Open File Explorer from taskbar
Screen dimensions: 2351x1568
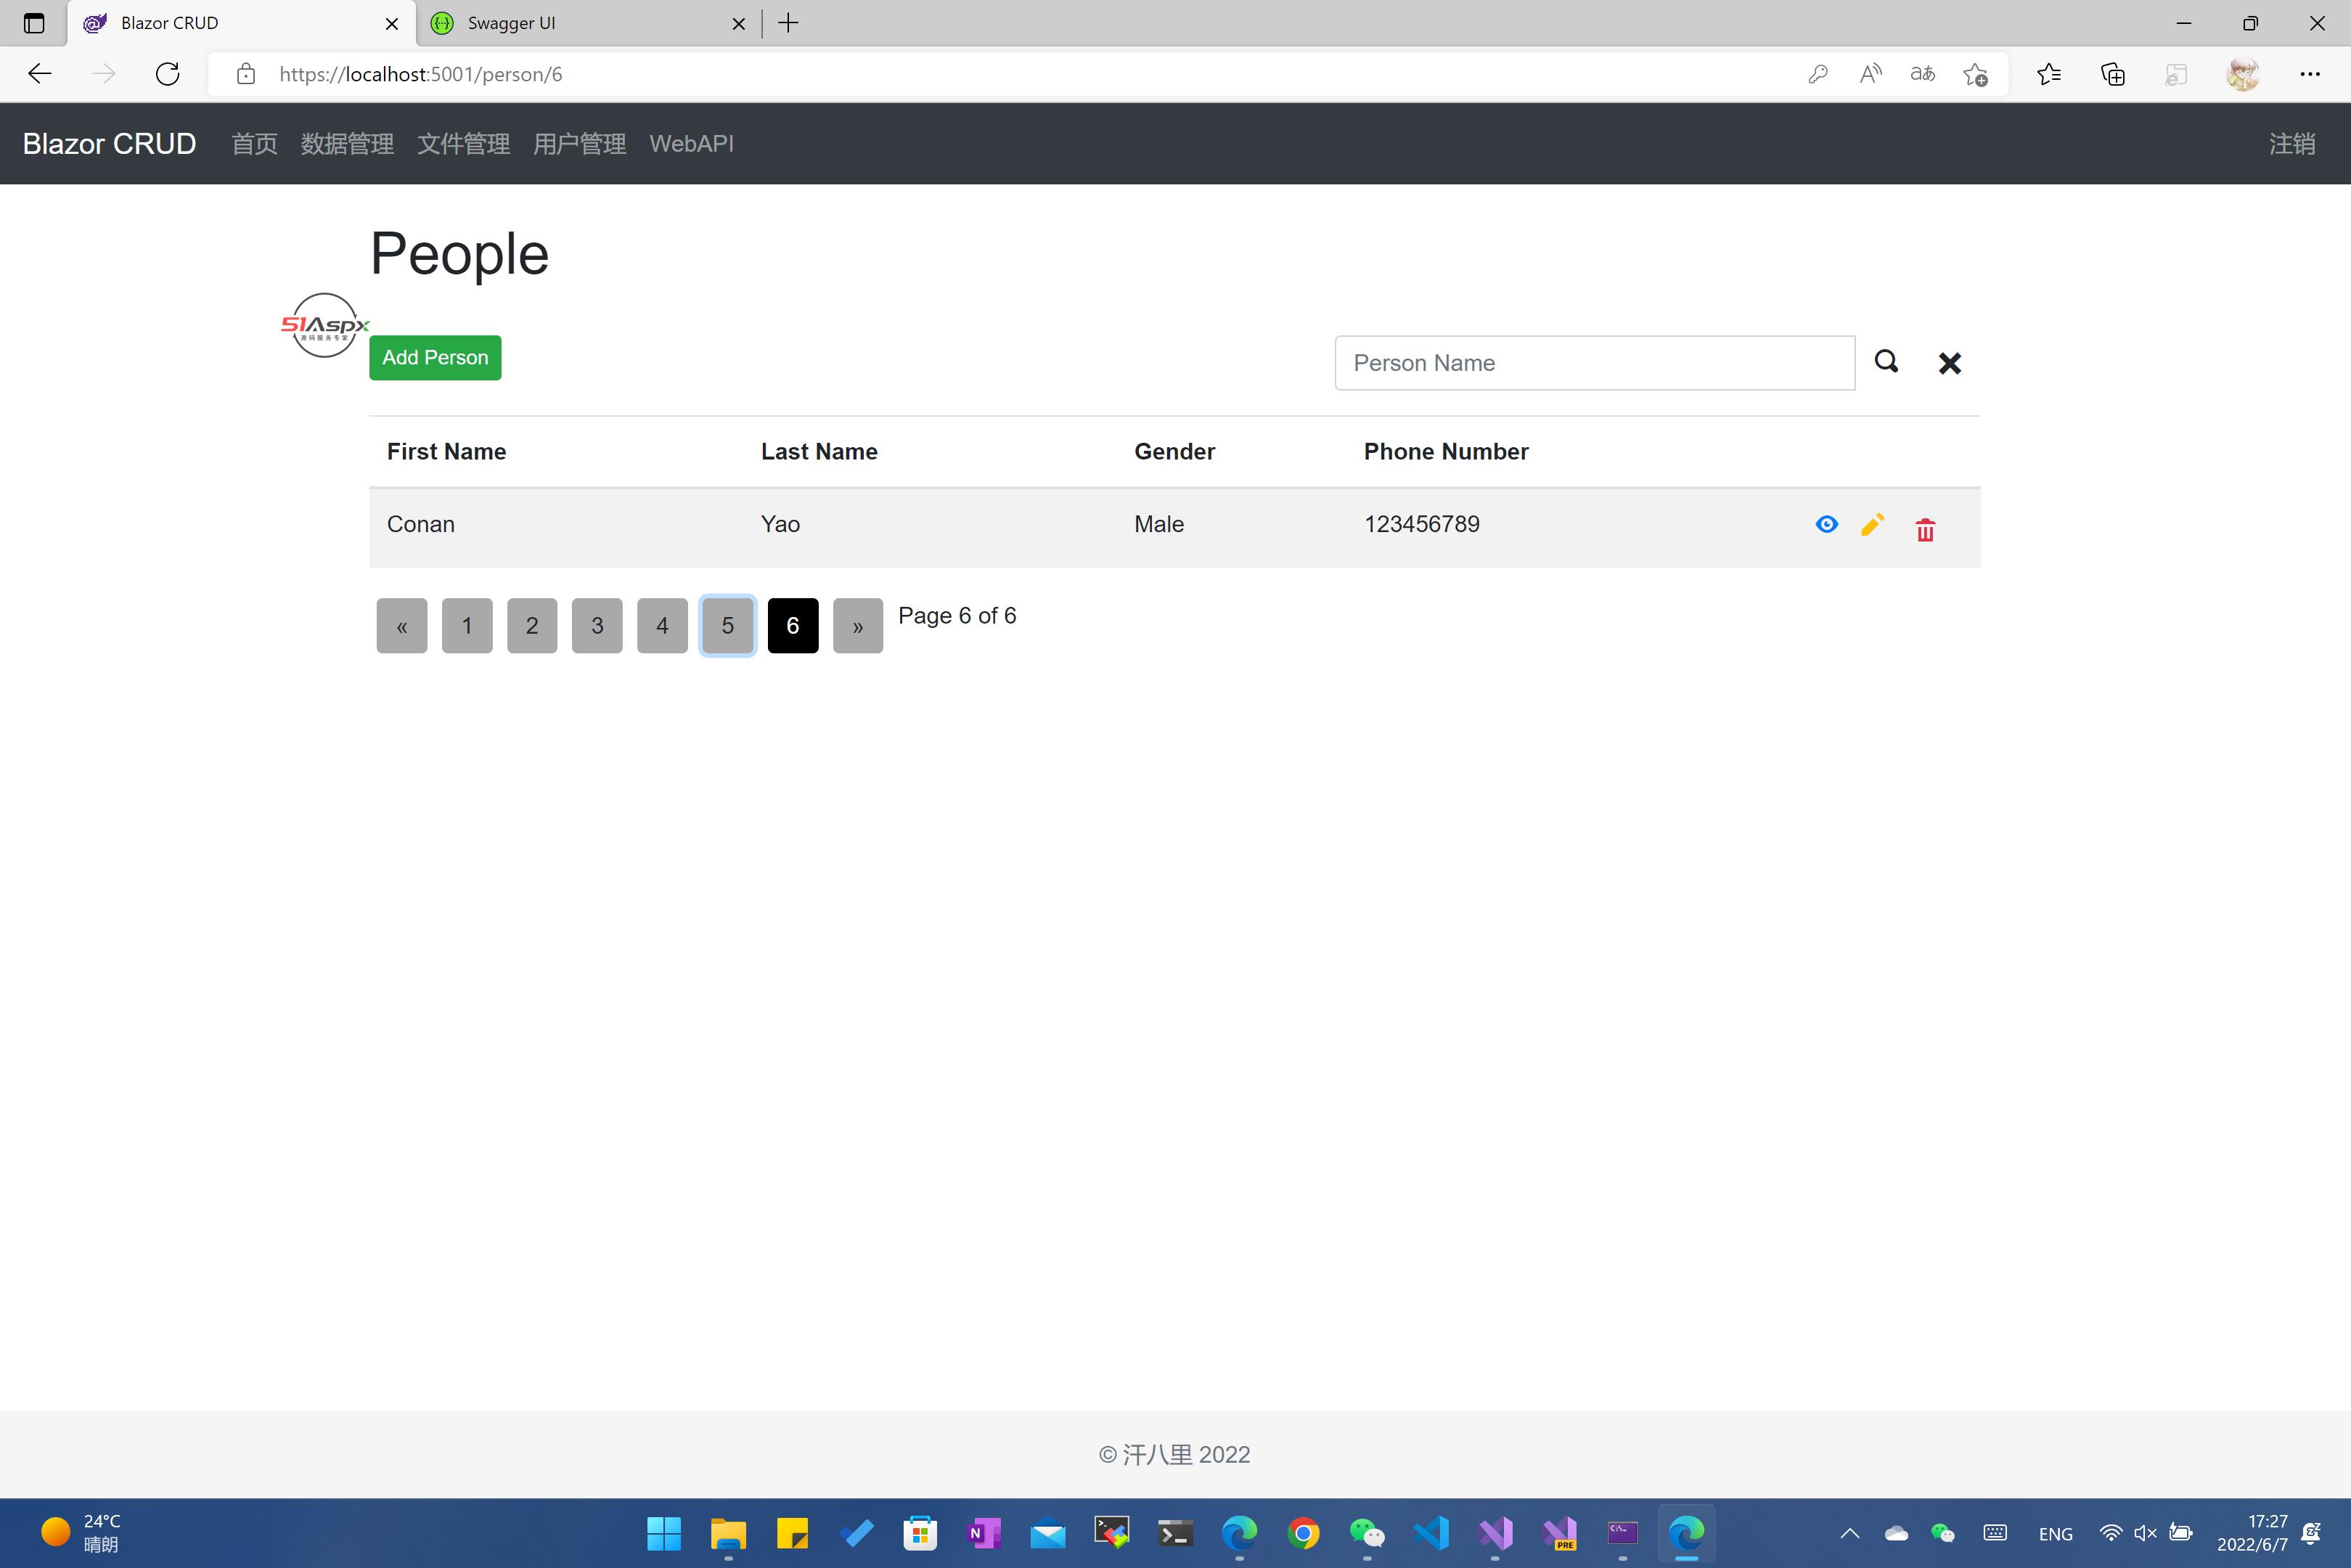(728, 1533)
